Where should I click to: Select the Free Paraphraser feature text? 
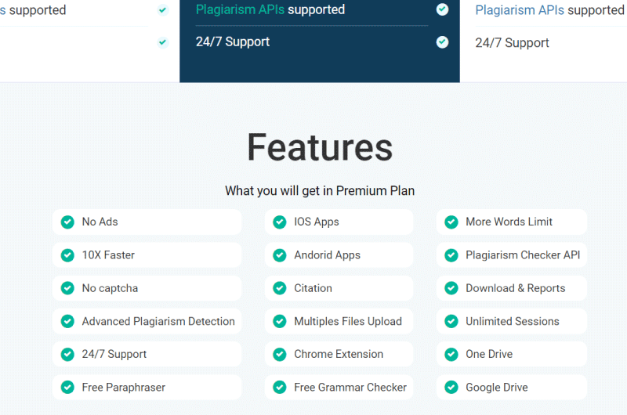pos(124,388)
